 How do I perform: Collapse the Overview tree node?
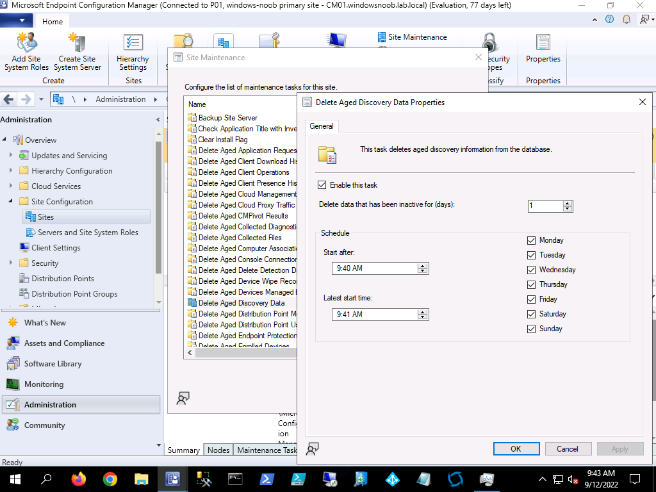point(4,139)
